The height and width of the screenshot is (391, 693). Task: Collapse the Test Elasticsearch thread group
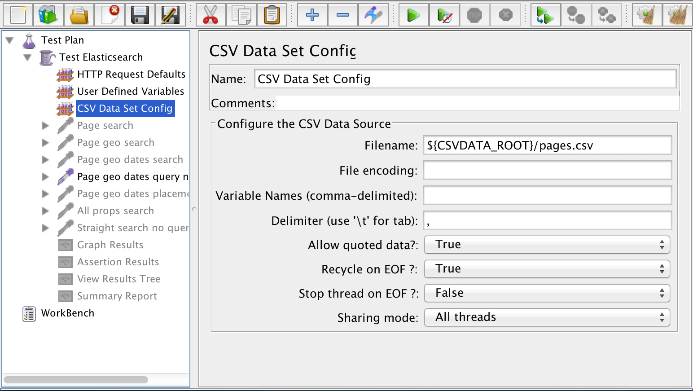coord(27,57)
